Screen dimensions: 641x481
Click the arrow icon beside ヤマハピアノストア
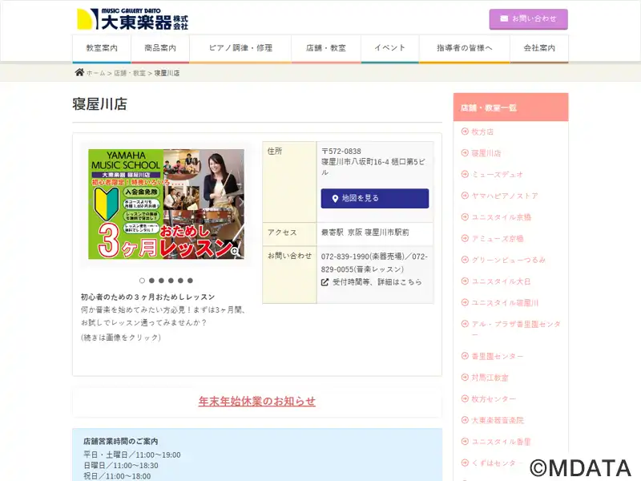pos(465,196)
